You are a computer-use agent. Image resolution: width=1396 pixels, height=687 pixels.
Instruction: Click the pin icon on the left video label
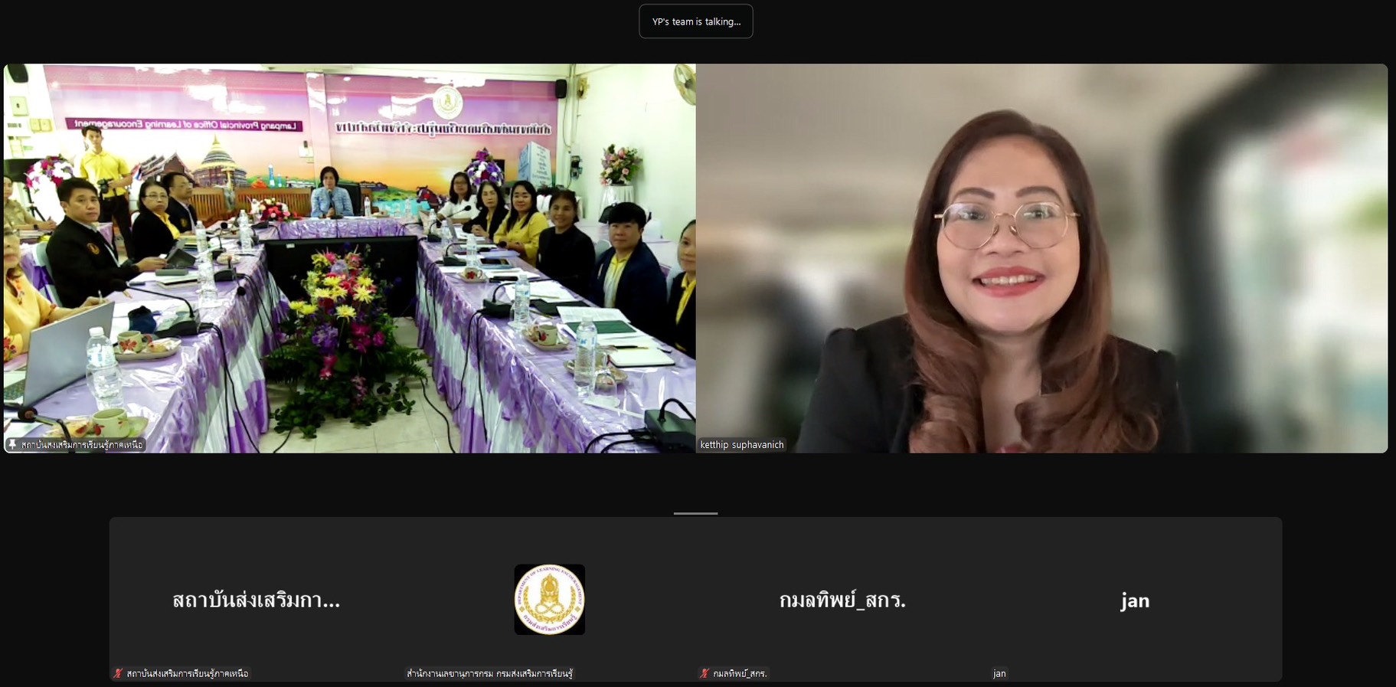coord(12,444)
